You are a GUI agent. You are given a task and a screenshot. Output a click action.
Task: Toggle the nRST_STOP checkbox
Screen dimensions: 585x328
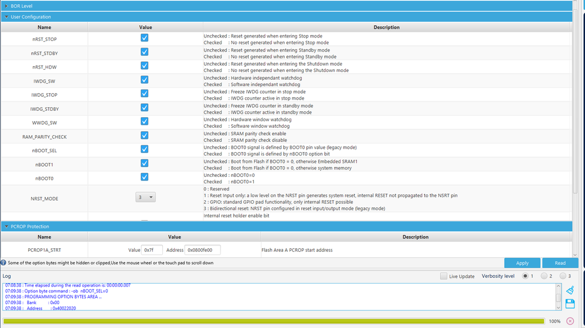[x=144, y=37]
